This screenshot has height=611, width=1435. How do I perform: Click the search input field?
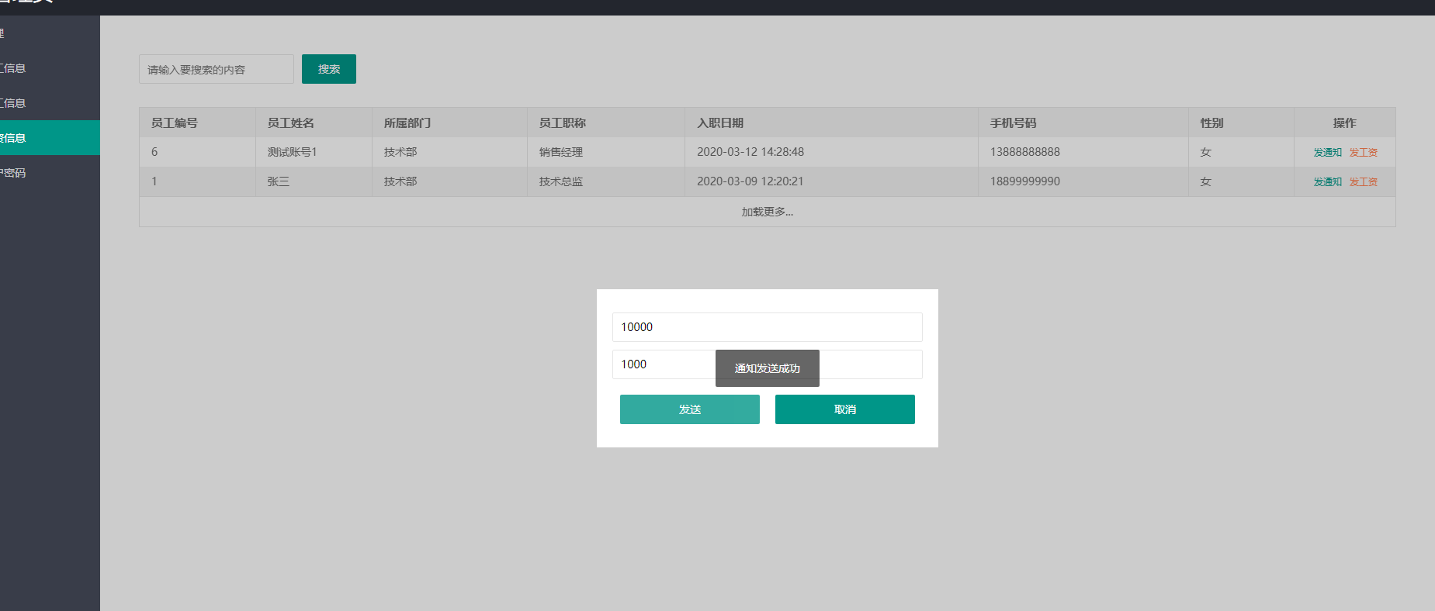tap(217, 69)
